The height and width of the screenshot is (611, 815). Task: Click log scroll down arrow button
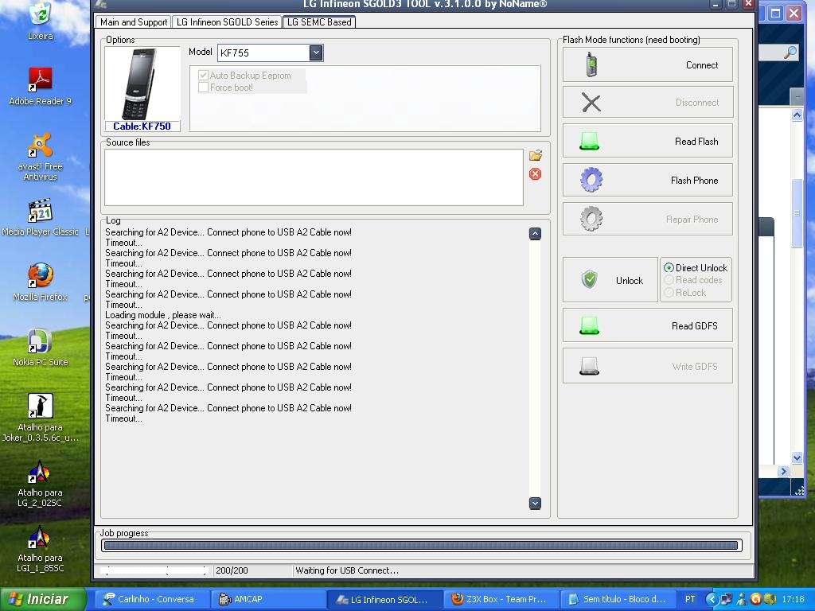(x=535, y=503)
